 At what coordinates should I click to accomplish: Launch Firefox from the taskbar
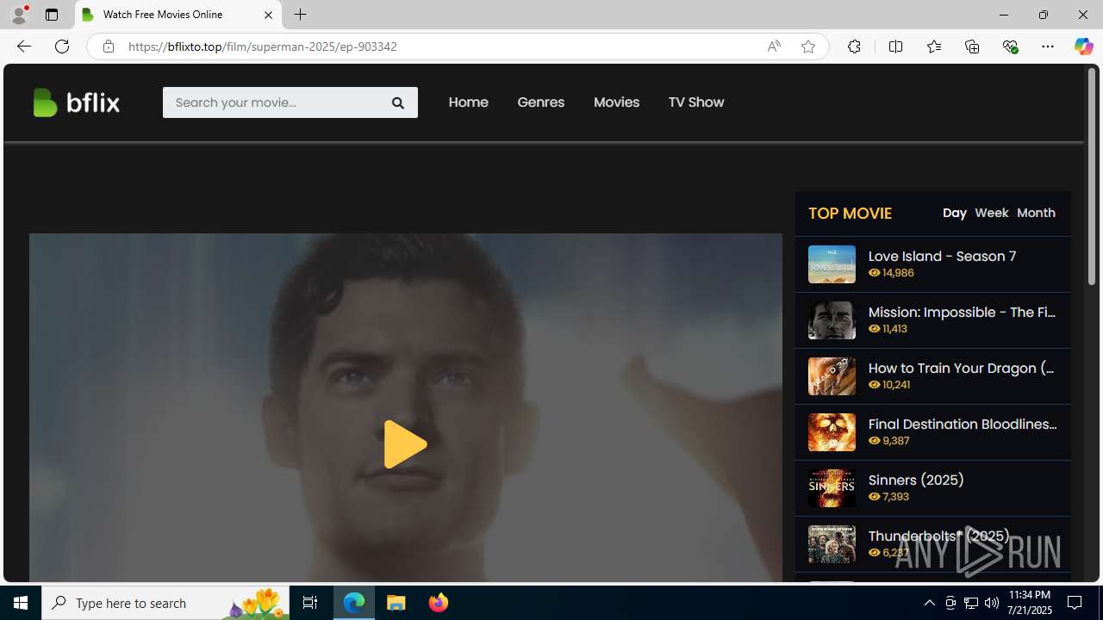439,603
